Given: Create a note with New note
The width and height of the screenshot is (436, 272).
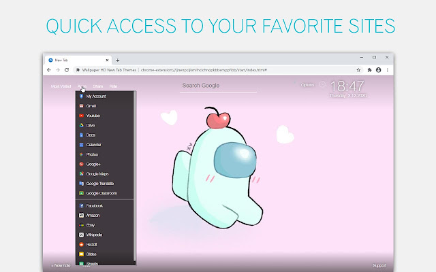Looking at the screenshot, I should click(x=61, y=266).
